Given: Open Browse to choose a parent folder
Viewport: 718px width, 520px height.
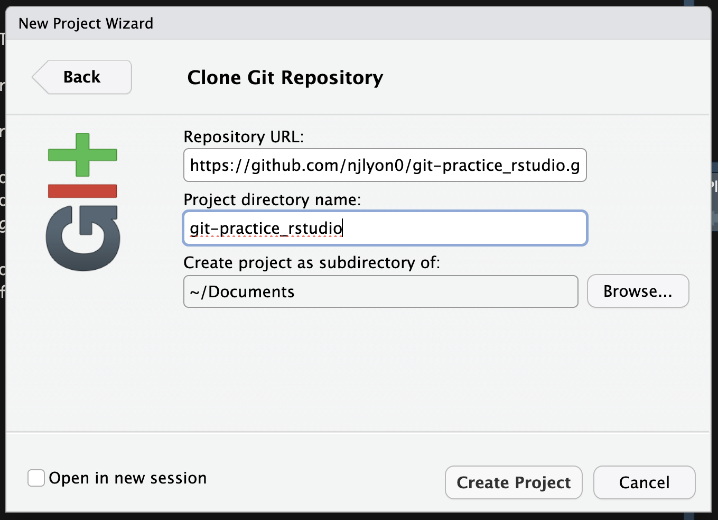Looking at the screenshot, I should (x=638, y=291).
